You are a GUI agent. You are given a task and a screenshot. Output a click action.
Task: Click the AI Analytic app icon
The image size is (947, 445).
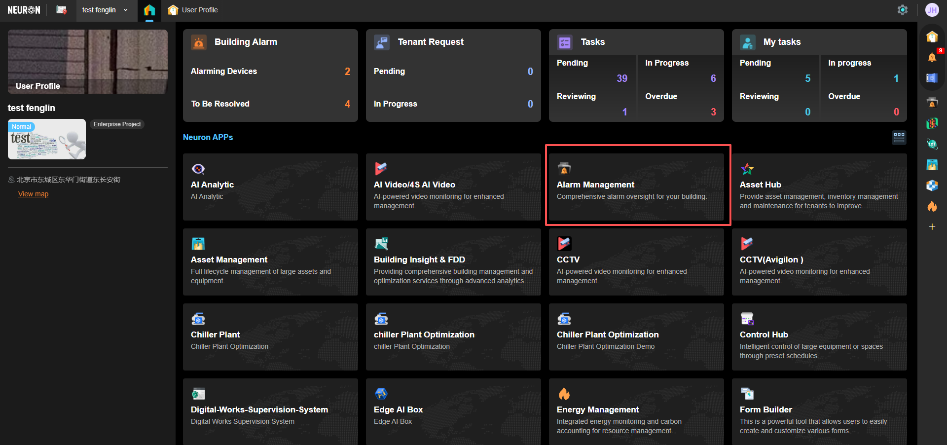pos(198,169)
